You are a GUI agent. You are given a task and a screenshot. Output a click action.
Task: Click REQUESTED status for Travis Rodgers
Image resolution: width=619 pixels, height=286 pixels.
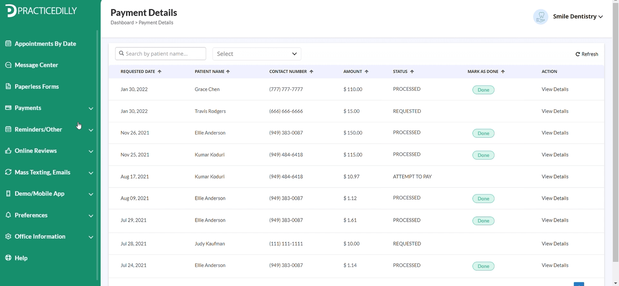pos(407,111)
